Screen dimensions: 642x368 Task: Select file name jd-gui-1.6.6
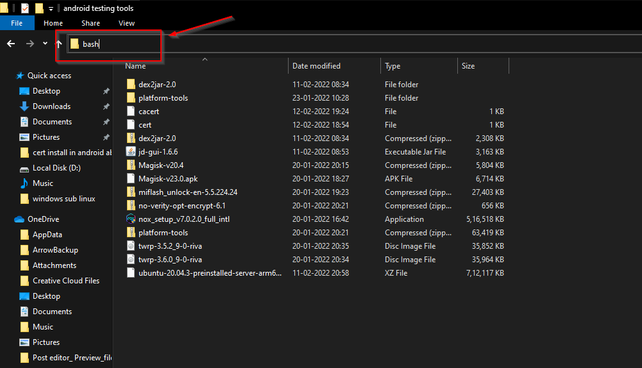point(158,152)
